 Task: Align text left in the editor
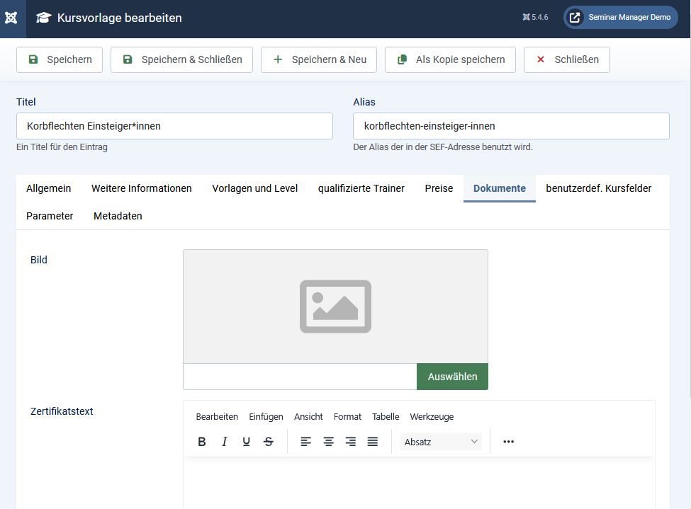(x=306, y=442)
